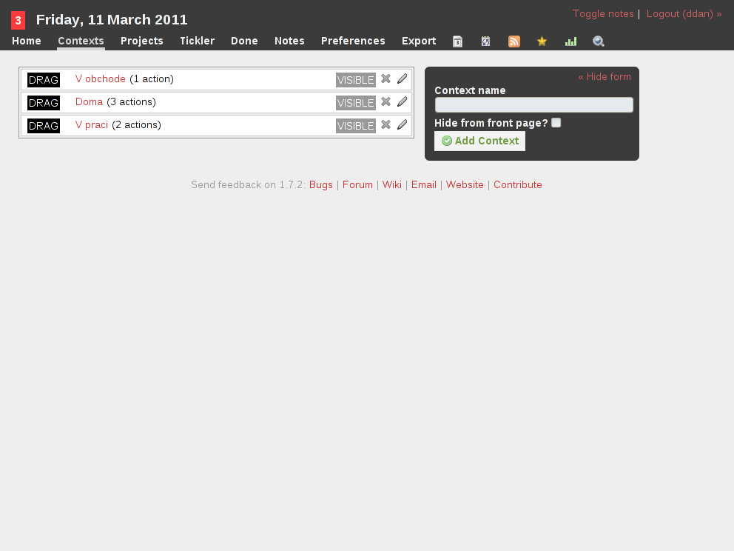
Task: Open the Tickler menu item
Action: pyautogui.click(x=197, y=41)
